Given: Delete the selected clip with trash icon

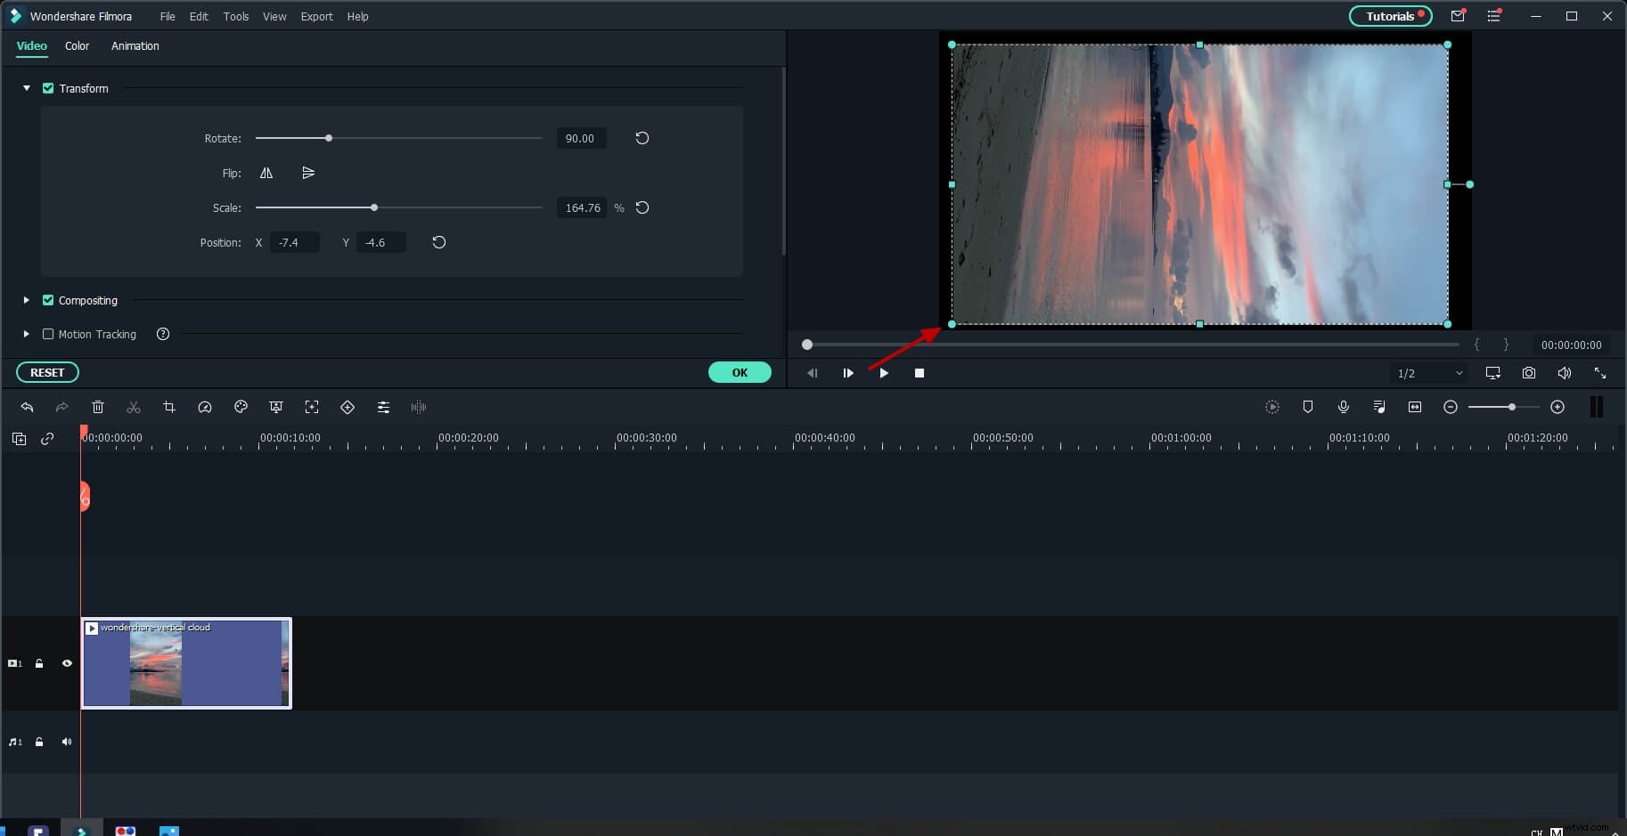Looking at the screenshot, I should coord(98,407).
